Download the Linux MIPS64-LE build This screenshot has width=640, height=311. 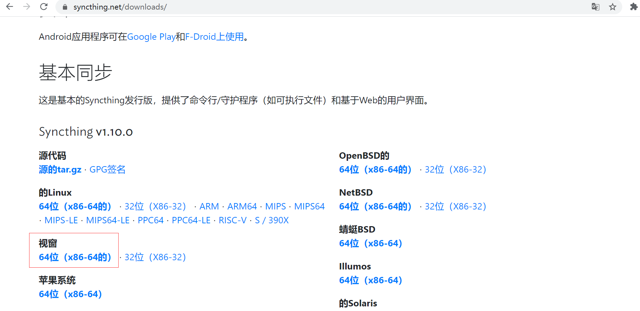click(x=108, y=220)
